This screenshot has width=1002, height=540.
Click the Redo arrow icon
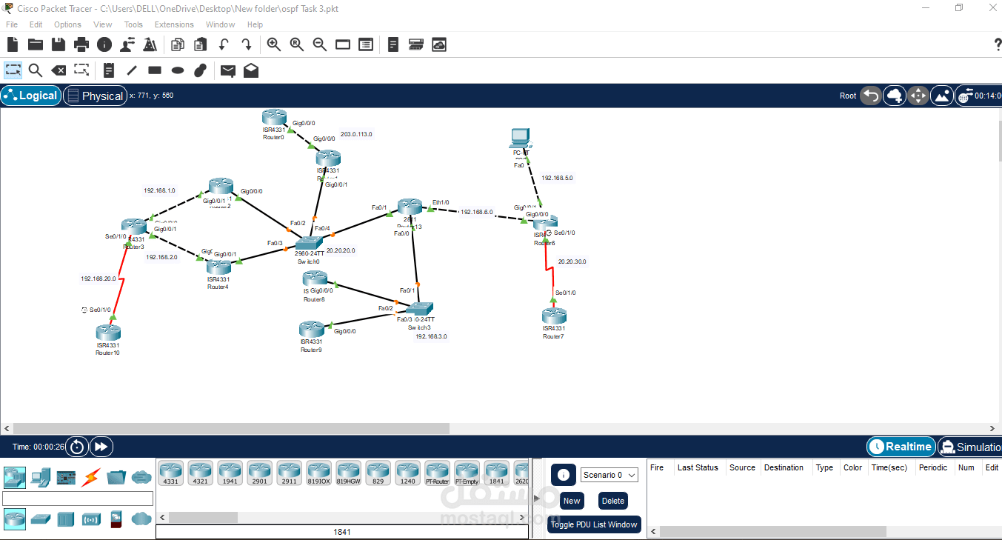pyautogui.click(x=246, y=44)
